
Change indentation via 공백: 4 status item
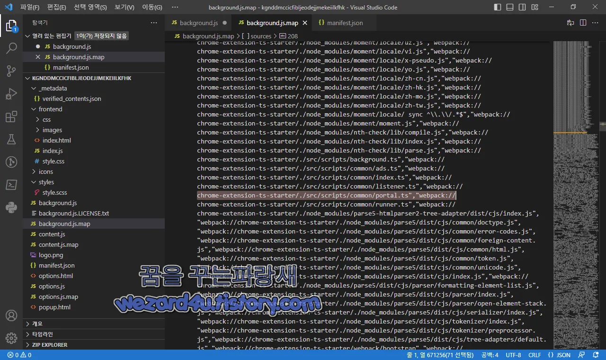point(490,355)
